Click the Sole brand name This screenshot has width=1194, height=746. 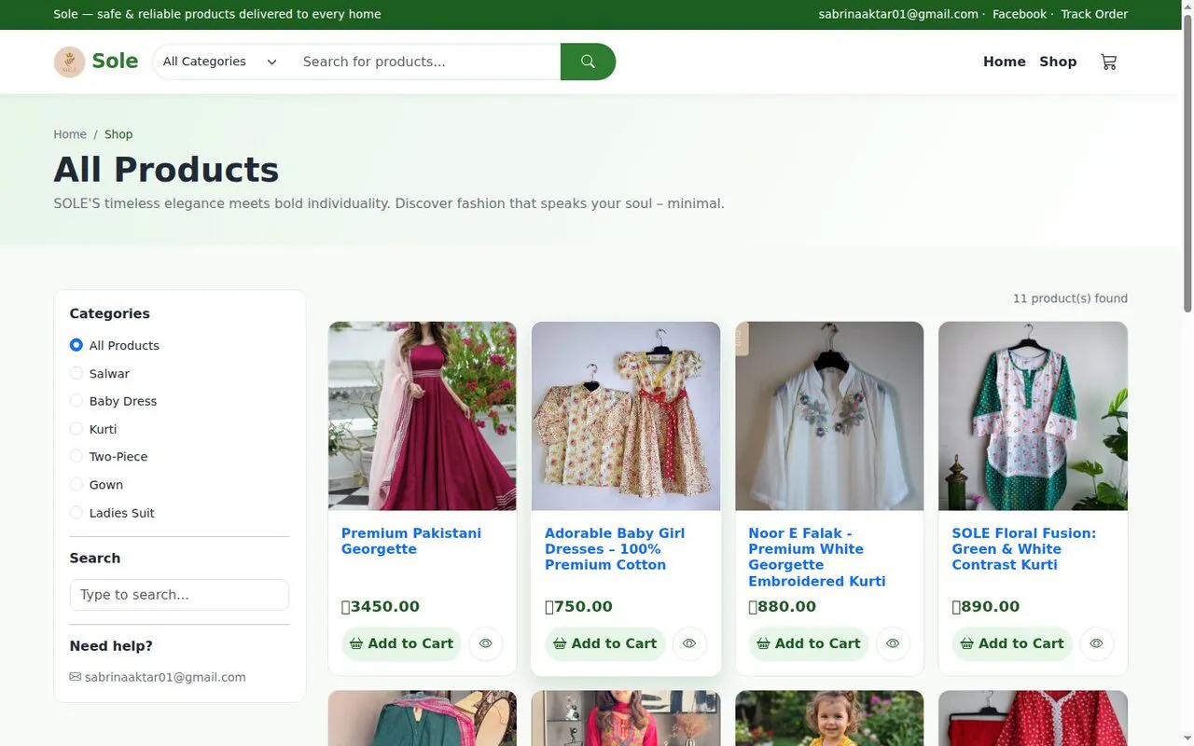(x=115, y=62)
